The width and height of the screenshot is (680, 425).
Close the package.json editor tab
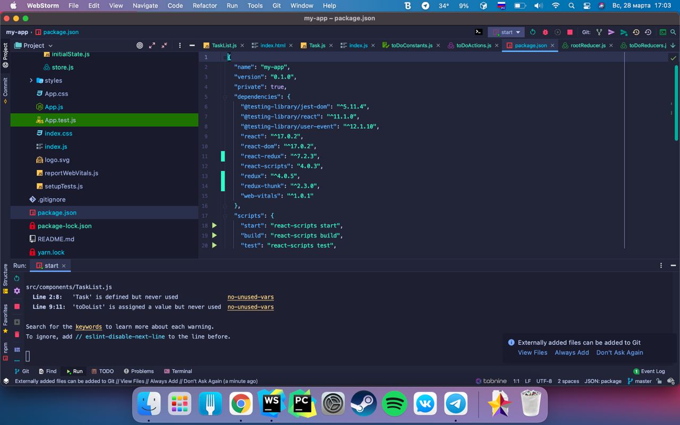[x=552, y=46]
